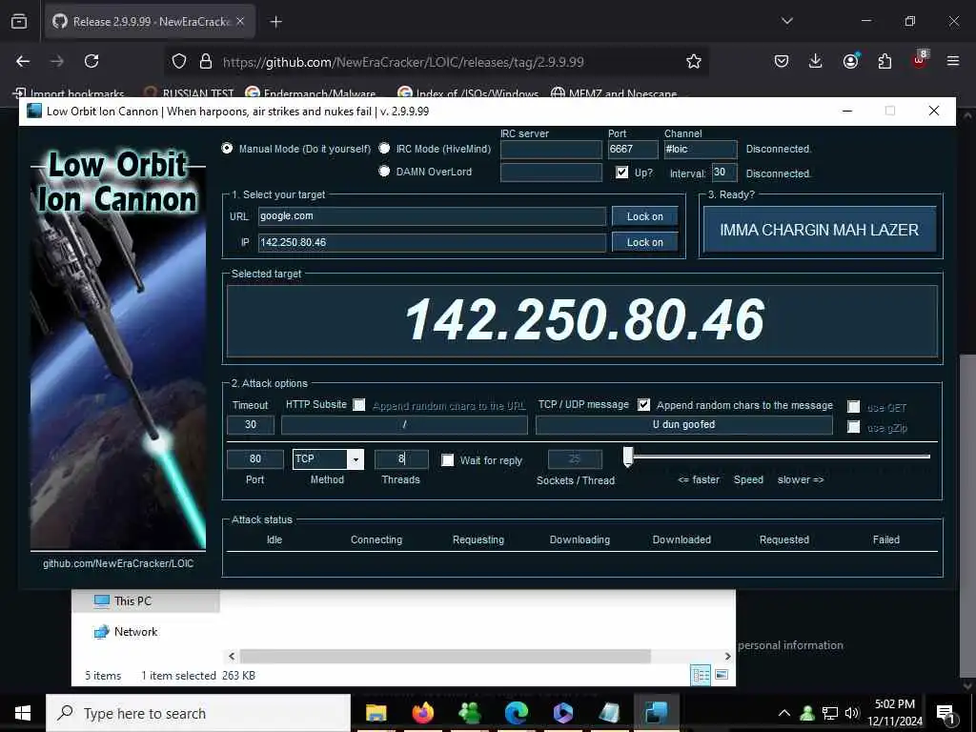Open the RUSSIAN TEST bookmark
The height and width of the screenshot is (732, 976).
[x=189, y=93]
